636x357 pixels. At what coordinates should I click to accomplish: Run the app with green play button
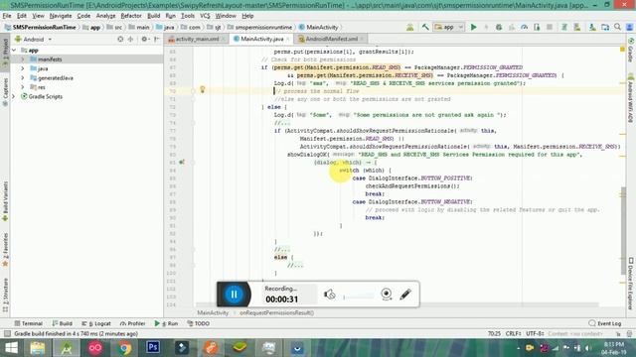coord(473,27)
